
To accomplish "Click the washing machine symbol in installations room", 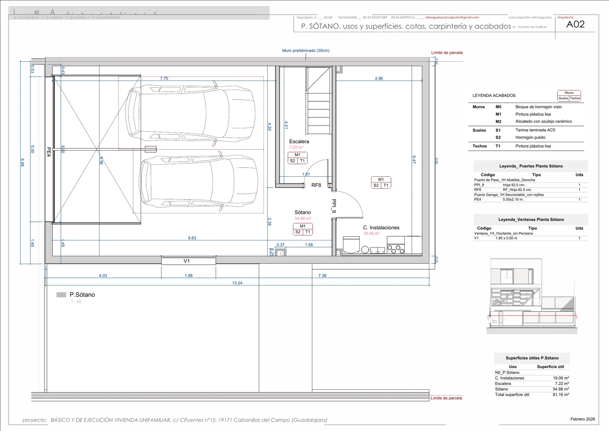I will click(351, 245).
